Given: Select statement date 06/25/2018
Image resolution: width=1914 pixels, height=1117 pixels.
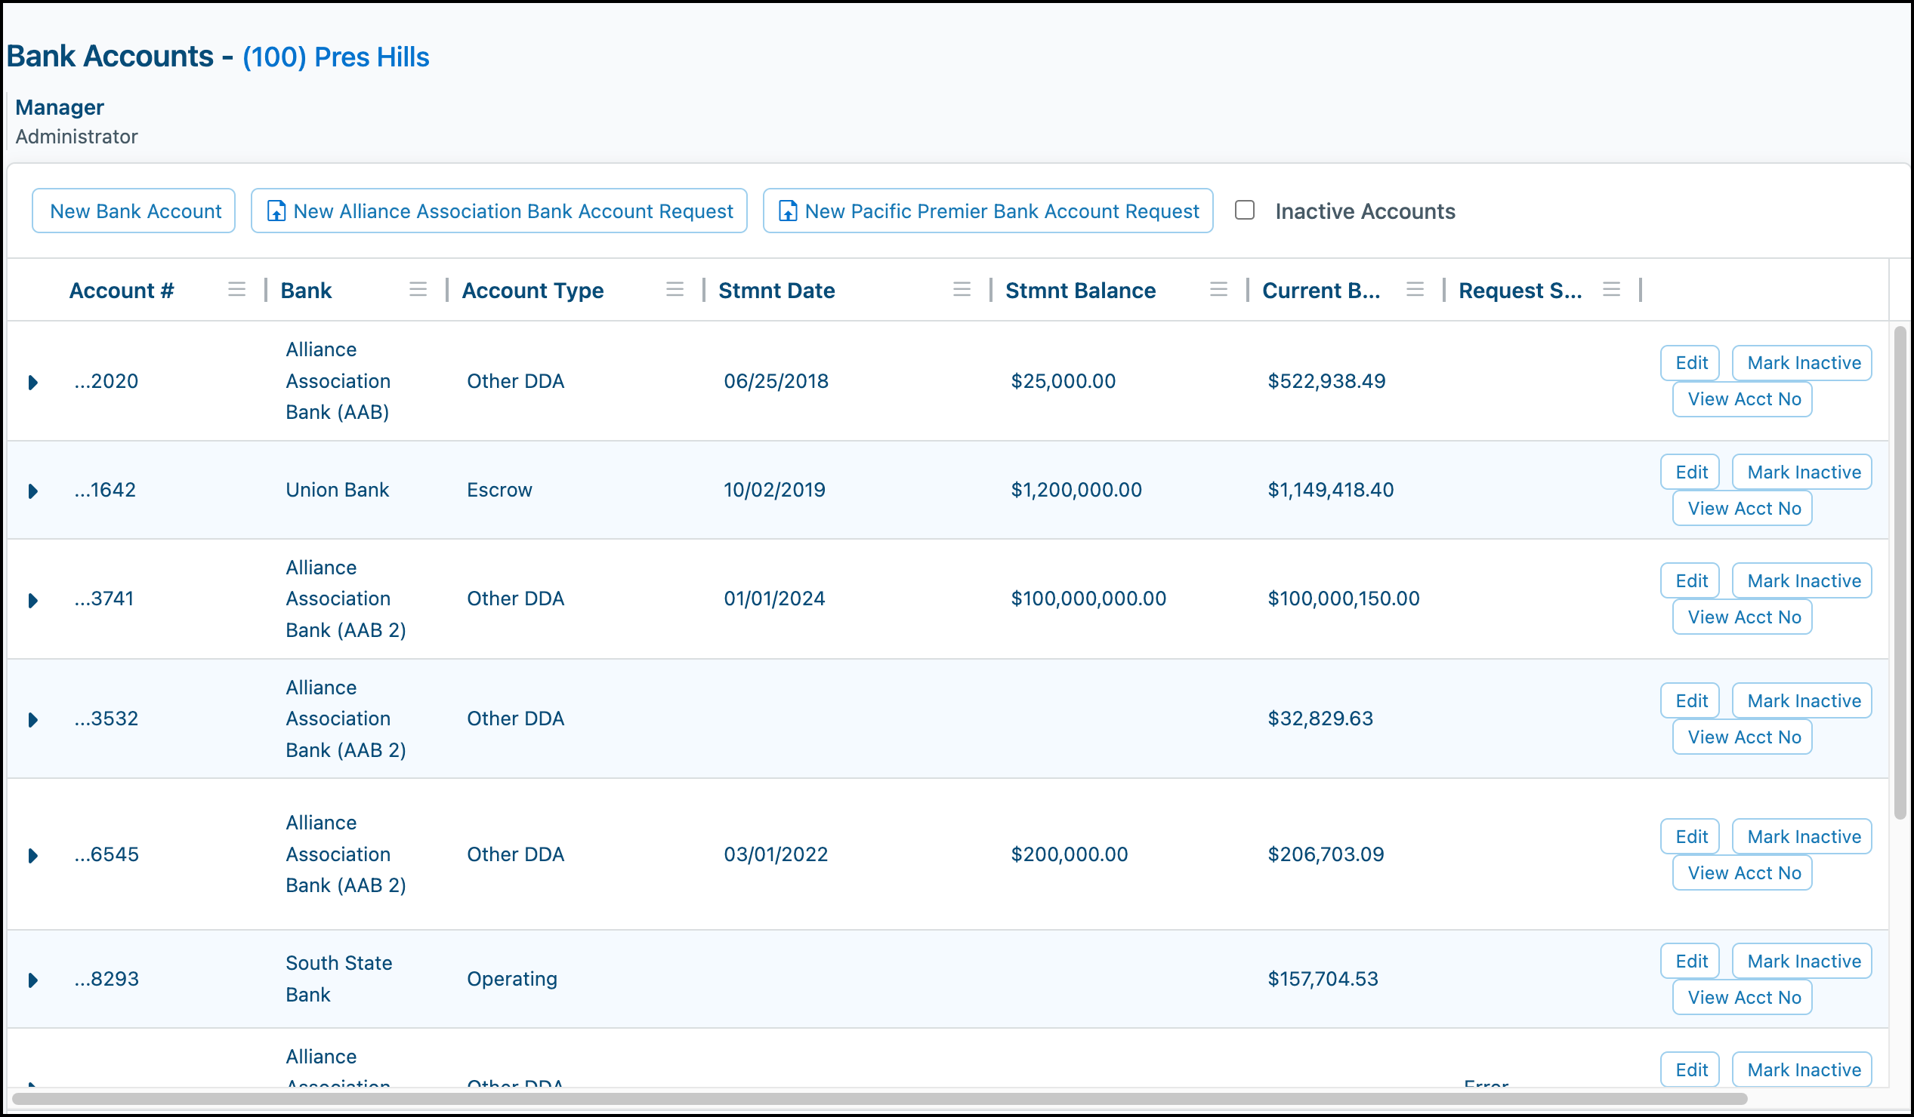Looking at the screenshot, I should [x=776, y=381].
